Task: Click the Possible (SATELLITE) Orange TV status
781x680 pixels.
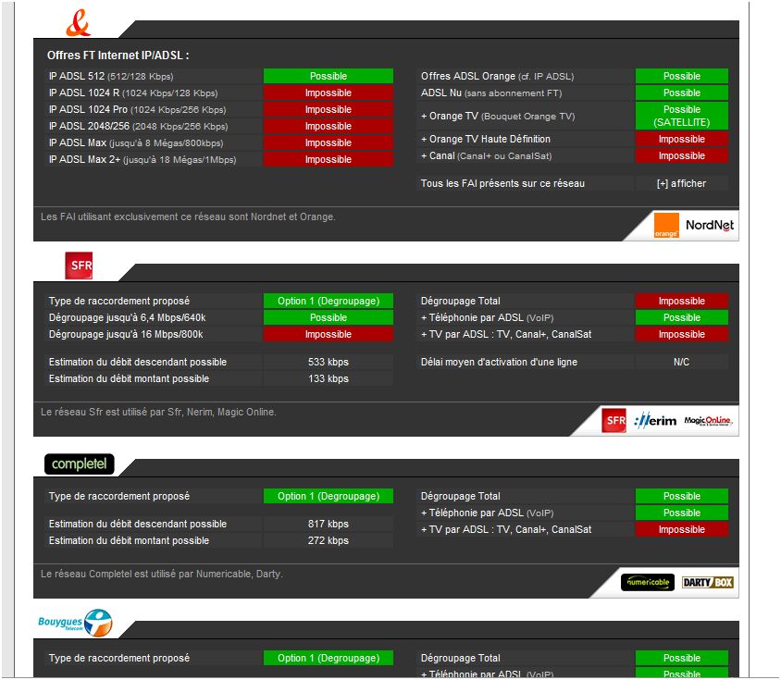Action: [681, 116]
